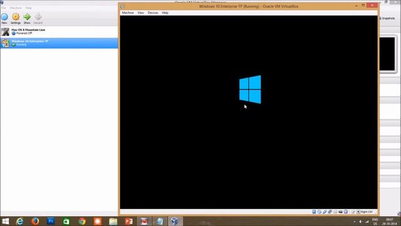Image resolution: width=401 pixels, height=226 pixels.
Task: Launch Firefox from taskbar
Action: [35, 221]
